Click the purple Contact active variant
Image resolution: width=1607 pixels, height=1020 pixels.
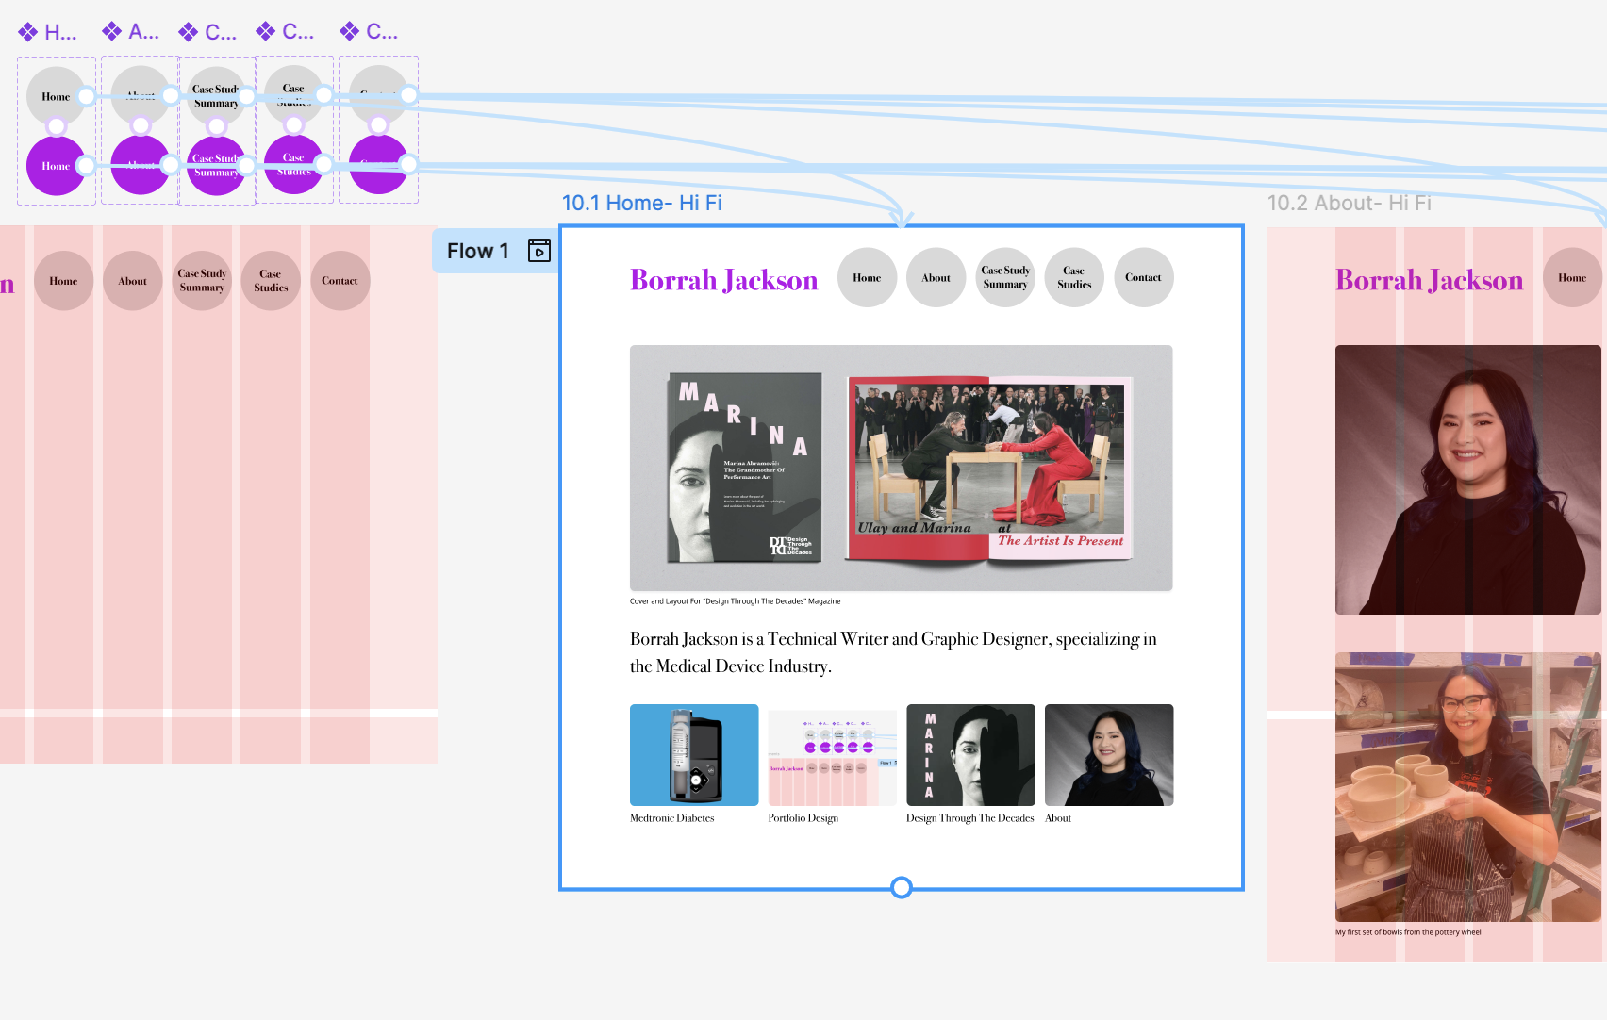377,162
